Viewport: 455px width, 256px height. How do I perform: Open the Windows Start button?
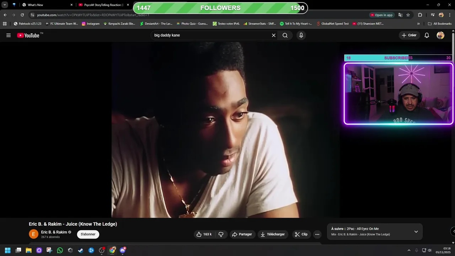[x=7, y=250]
